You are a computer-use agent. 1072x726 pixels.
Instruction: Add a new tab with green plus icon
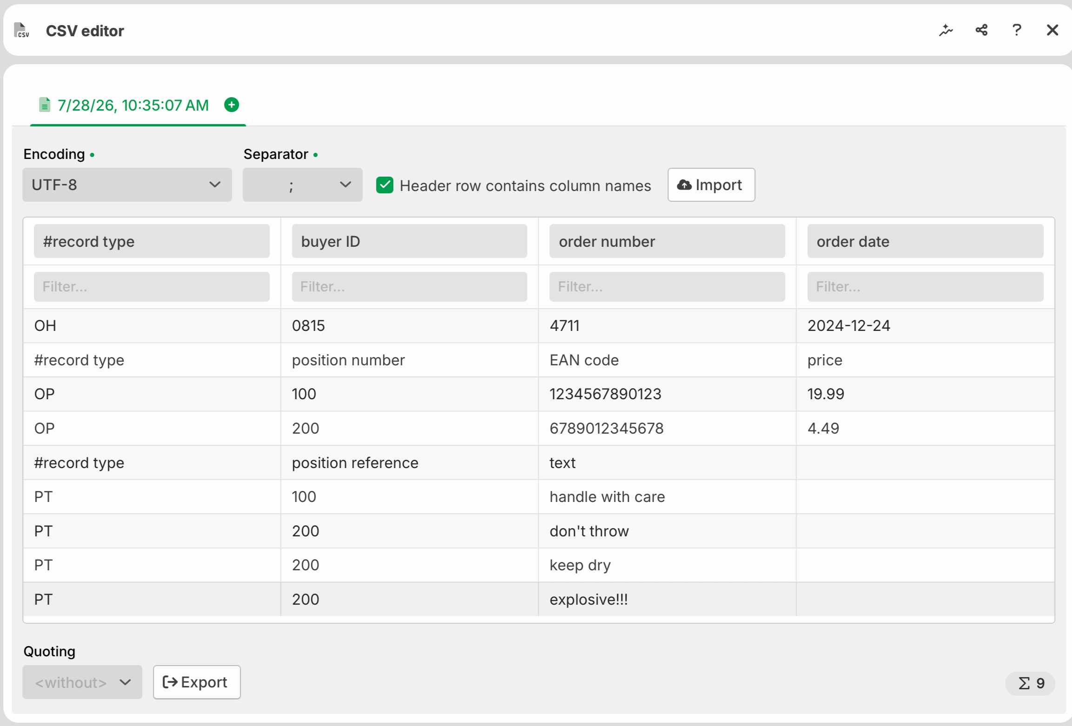tap(232, 105)
